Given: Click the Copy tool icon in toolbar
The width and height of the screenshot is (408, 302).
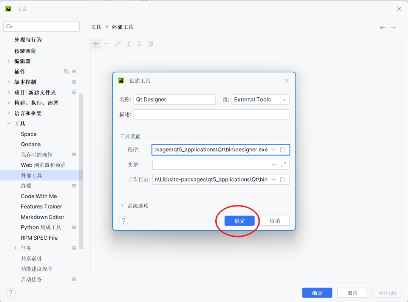Looking at the screenshot, I should (x=150, y=44).
